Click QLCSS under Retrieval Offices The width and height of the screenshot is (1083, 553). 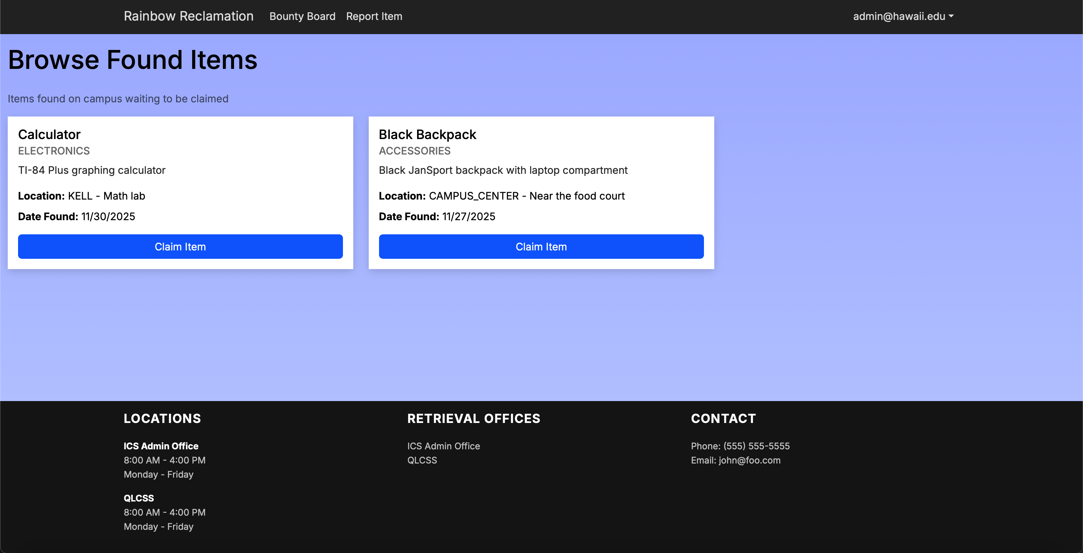422,460
